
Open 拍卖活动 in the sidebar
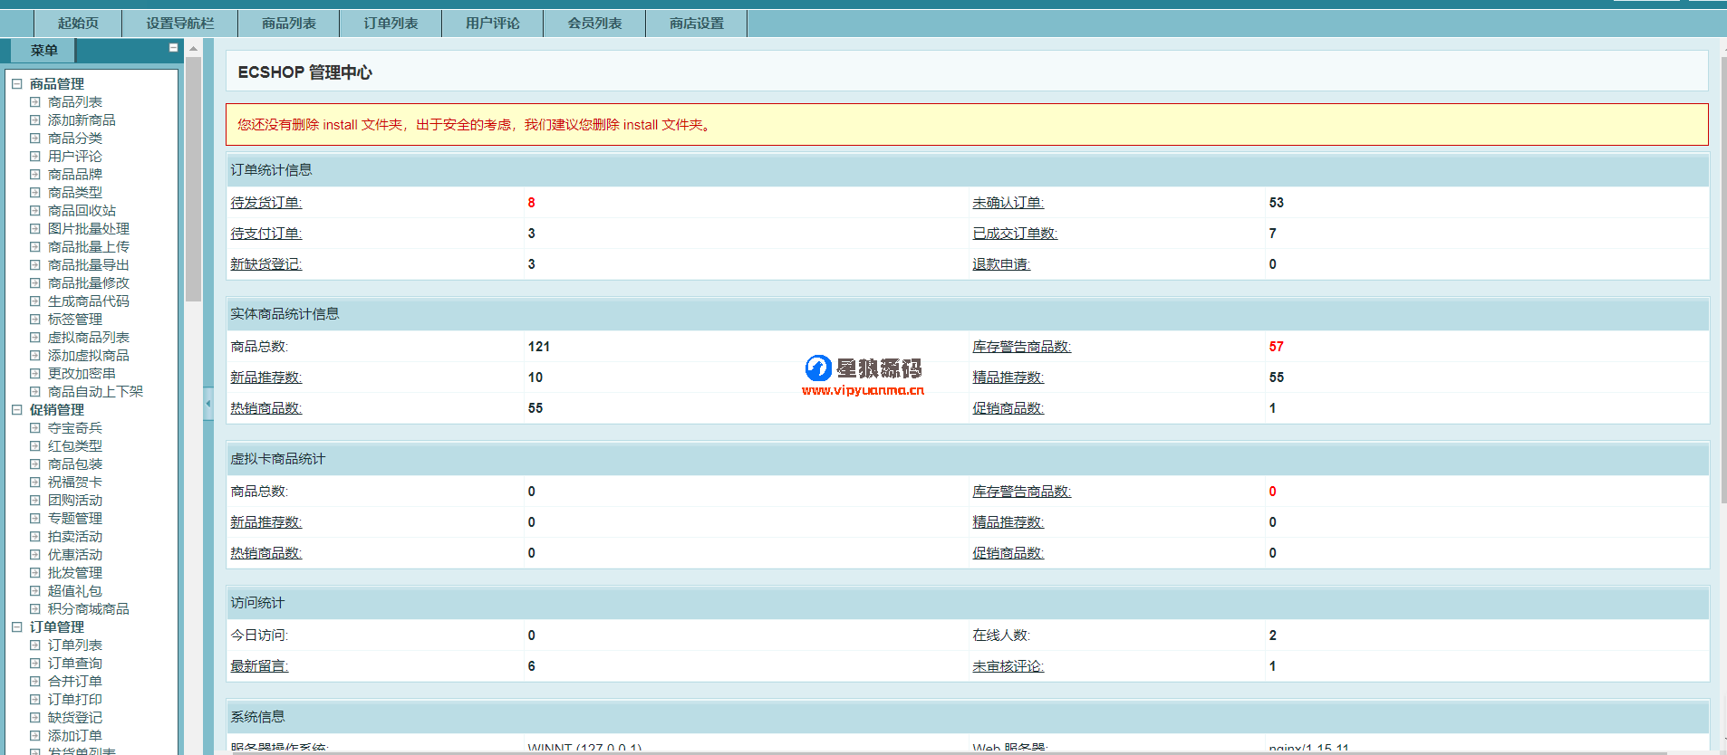tap(75, 536)
